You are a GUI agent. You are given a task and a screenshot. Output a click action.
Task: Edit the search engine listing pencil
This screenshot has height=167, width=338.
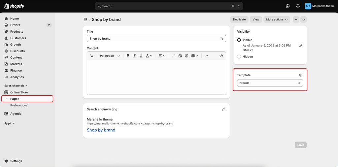click(223, 109)
